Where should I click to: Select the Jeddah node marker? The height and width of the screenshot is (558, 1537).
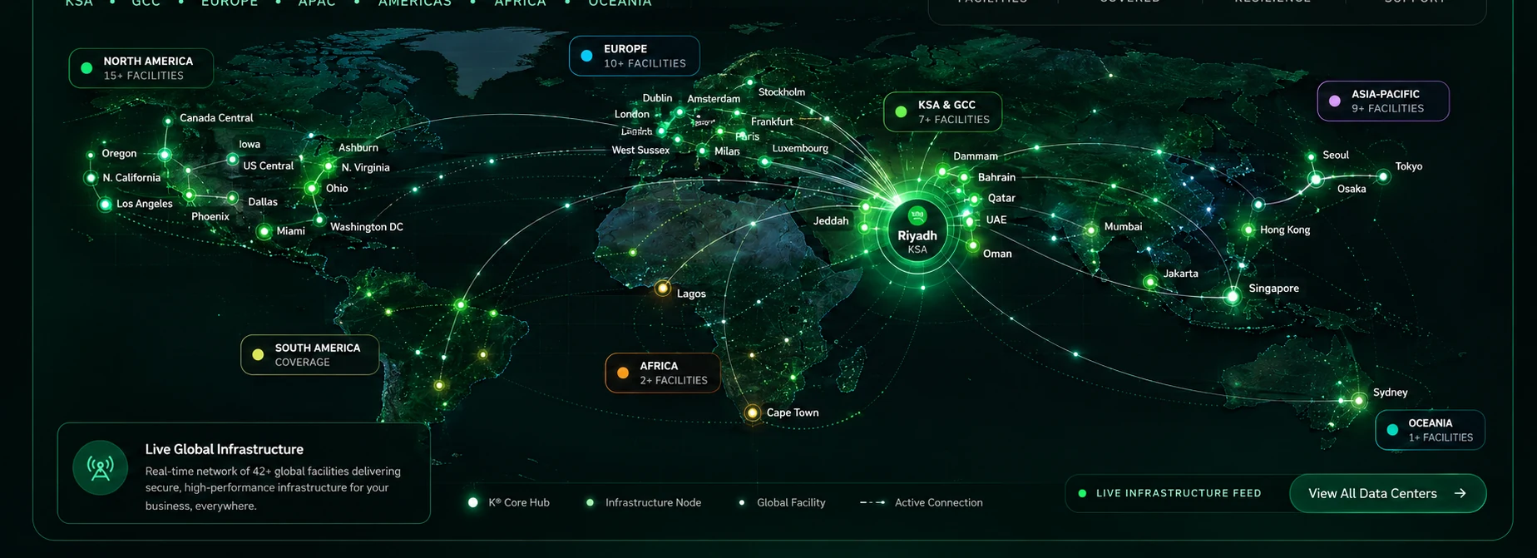pyautogui.click(x=865, y=227)
